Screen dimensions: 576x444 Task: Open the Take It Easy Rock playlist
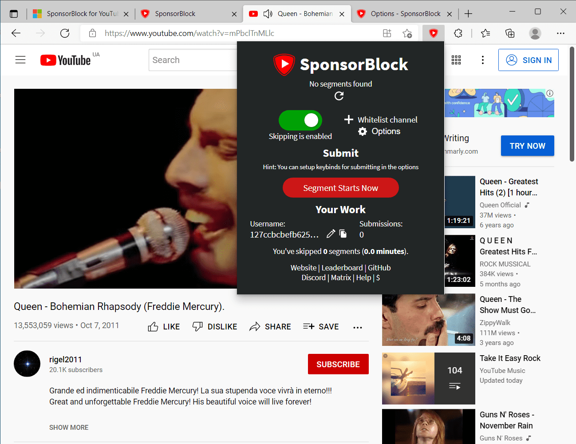(510, 358)
